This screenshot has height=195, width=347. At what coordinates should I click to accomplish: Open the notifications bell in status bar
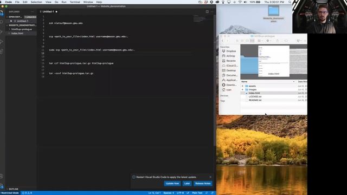212,193
